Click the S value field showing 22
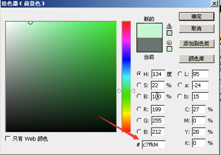This screenshot has width=221, height=155. [158, 85]
